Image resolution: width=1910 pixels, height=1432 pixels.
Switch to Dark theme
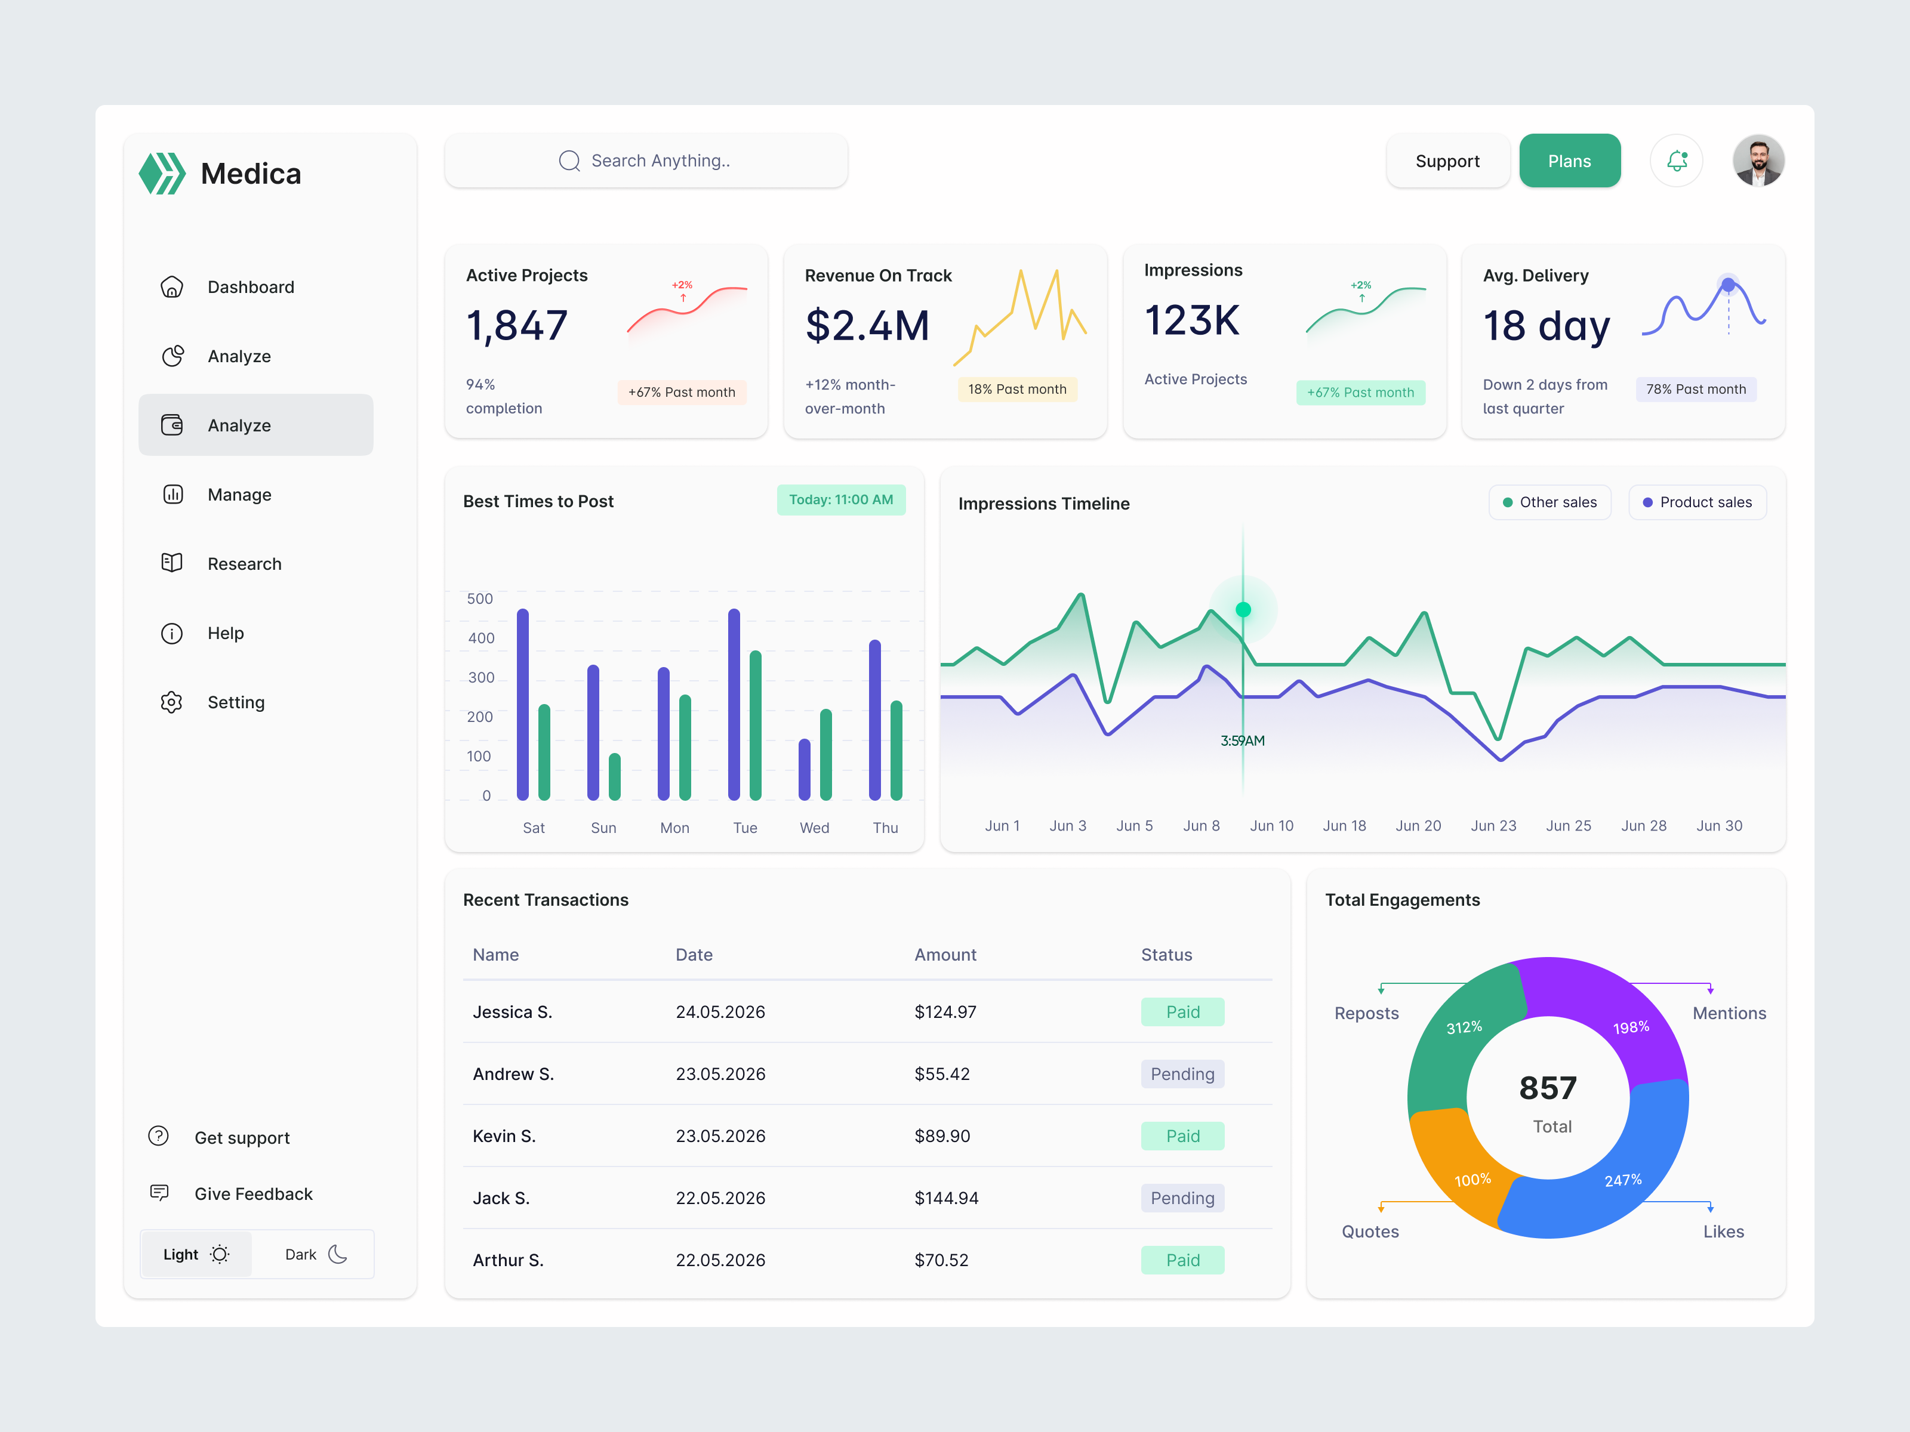(315, 1254)
